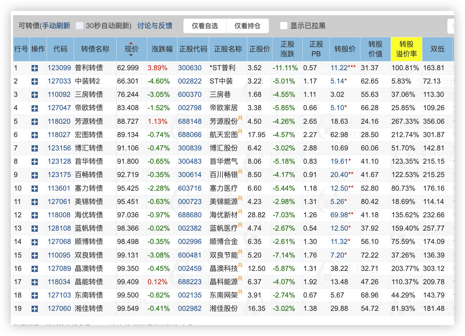Click 手动刷新 to refresh data
This screenshot has width=465, height=336.
click(x=56, y=26)
